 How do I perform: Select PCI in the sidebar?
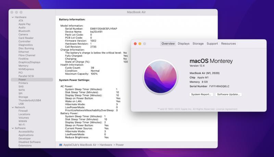click(21, 73)
